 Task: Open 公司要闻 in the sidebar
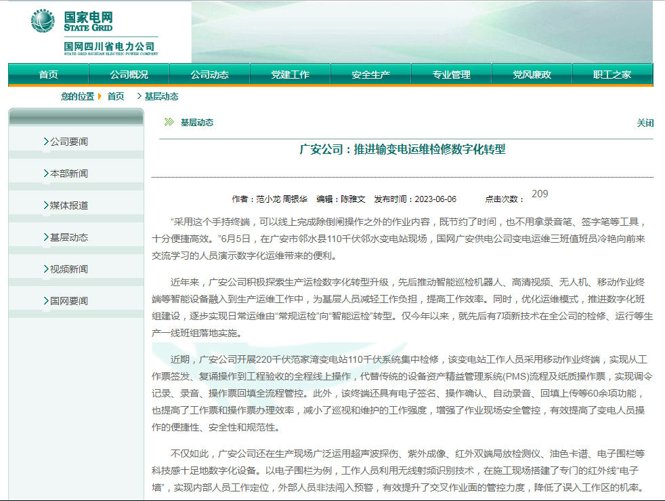click(68, 142)
